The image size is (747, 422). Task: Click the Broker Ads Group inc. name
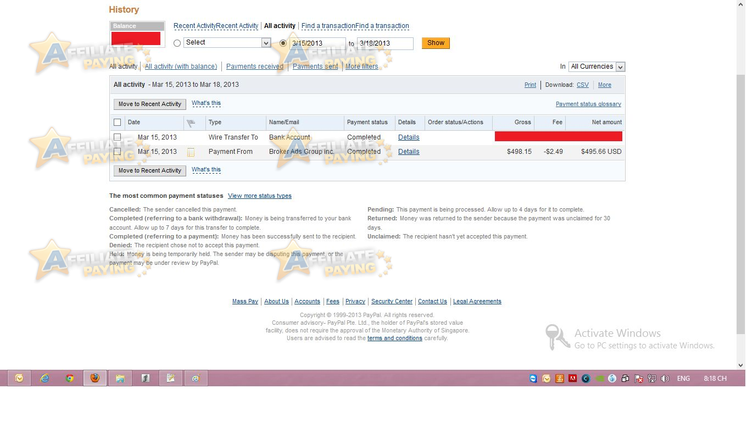tap(302, 152)
